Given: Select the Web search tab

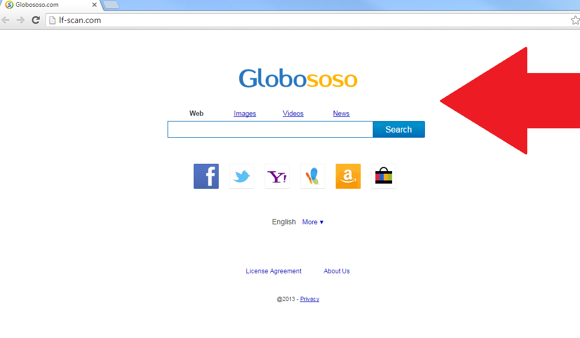Looking at the screenshot, I should point(196,113).
